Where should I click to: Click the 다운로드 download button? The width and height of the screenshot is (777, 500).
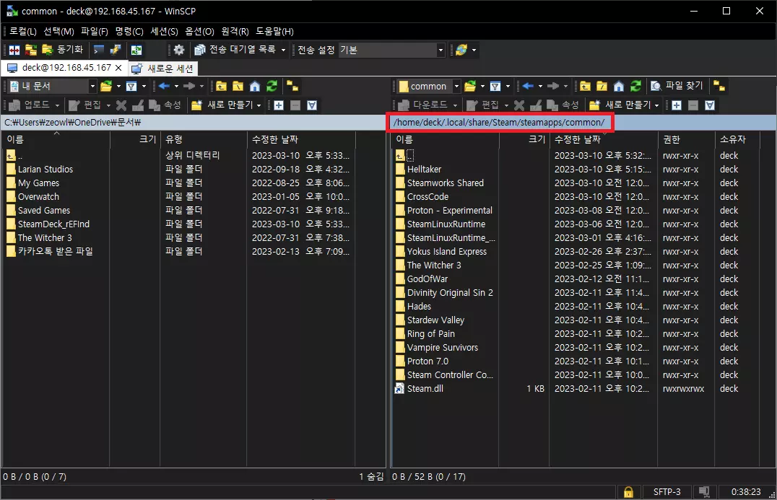[422, 105]
